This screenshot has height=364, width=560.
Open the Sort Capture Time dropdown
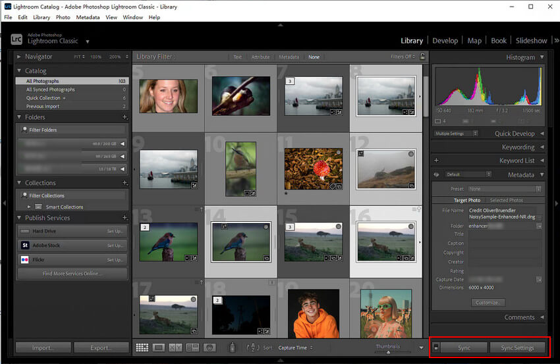[x=295, y=348]
